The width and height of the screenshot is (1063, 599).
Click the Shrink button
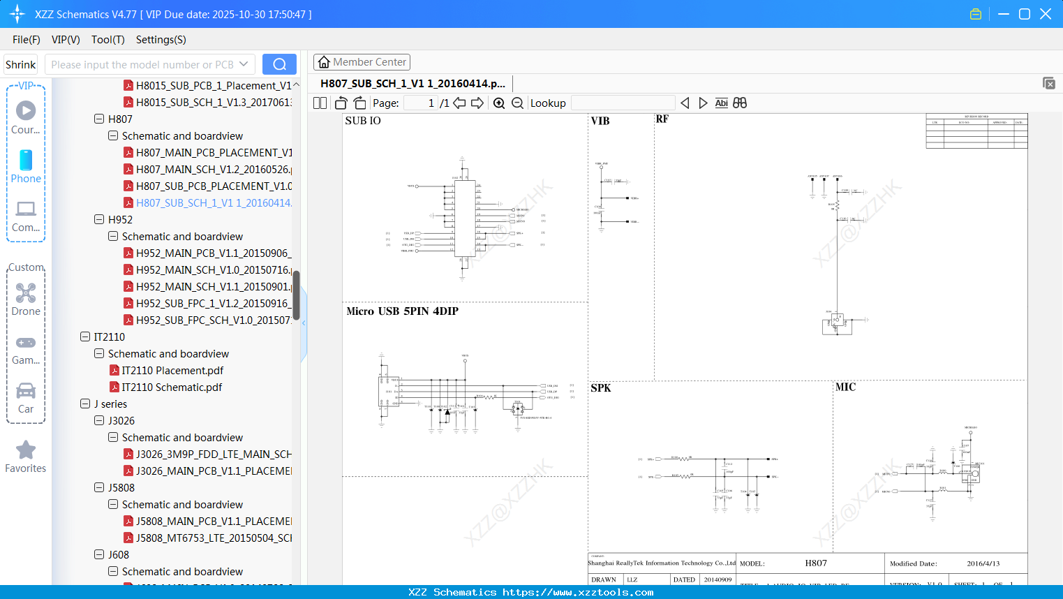tap(21, 64)
